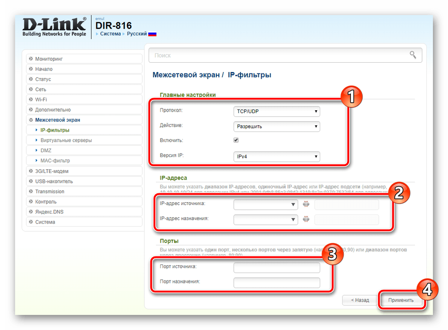The width and height of the screenshot is (448, 330).
Task: Collapse the Межсетевой экран section
Action: click(84, 120)
